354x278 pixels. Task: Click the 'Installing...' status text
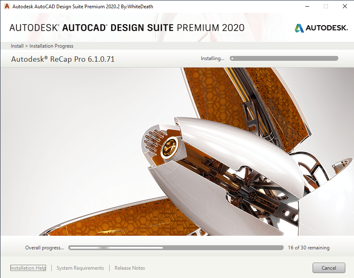tap(212, 58)
